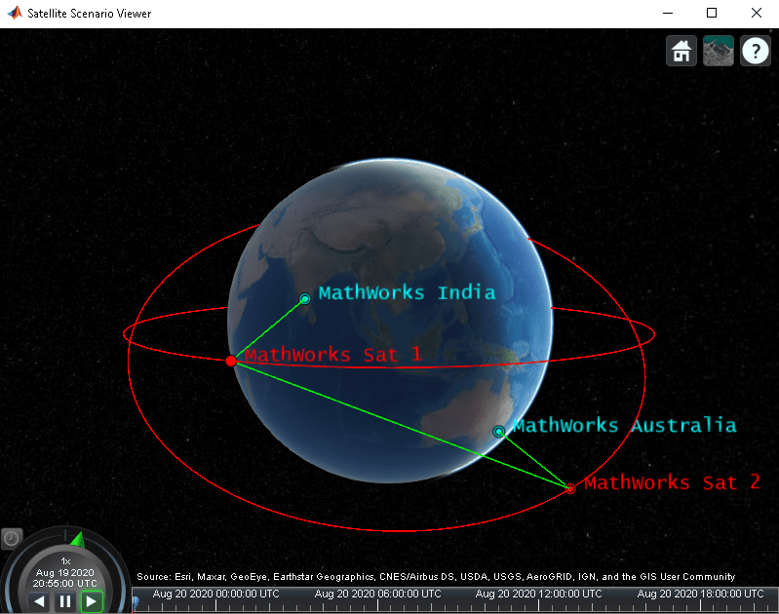Image resolution: width=779 pixels, height=614 pixels.
Task: Click the MathWorks Sat 2 label
Action: click(672, 482)
